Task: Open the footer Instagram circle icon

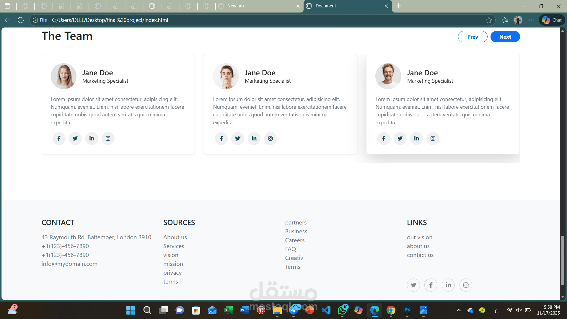Action: pos(466,285)
